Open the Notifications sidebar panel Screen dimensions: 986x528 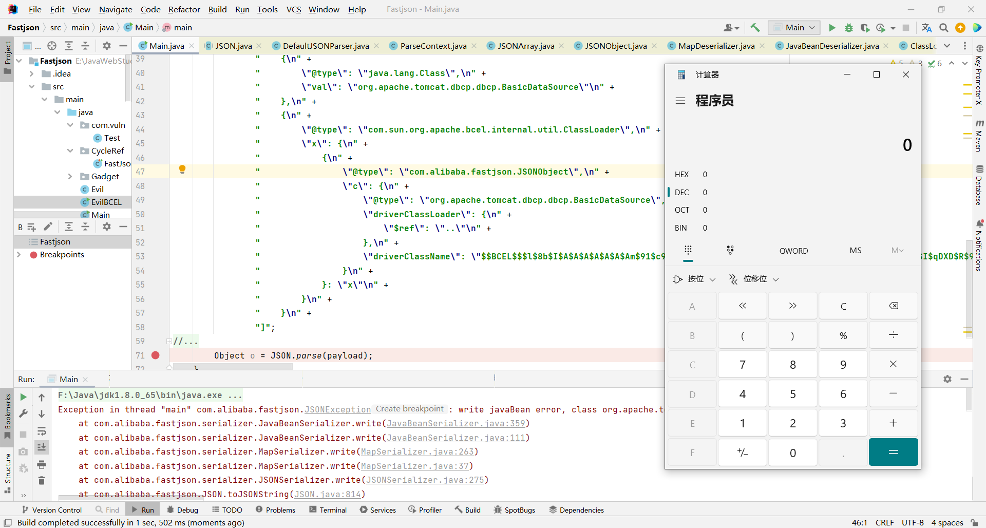point(979,246)
